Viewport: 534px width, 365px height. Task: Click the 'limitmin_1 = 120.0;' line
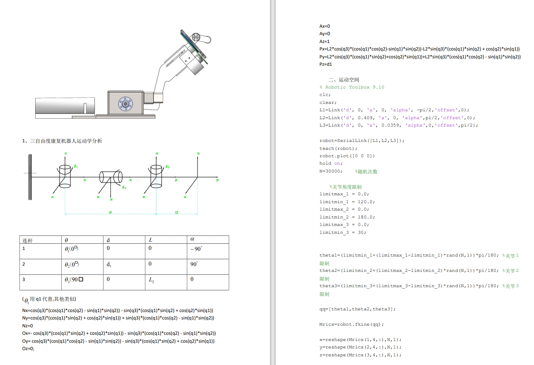[347, 202]
